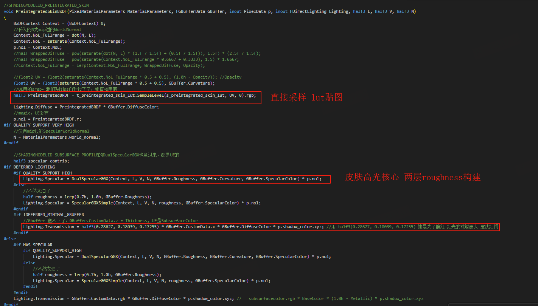Select the '#if QUALITY_SUPPORT_VERY_HIGH' directive

pos(39,125)
